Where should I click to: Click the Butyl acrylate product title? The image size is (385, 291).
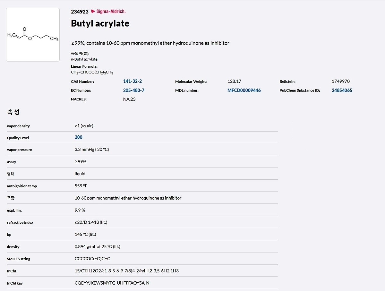pos(100,23)
